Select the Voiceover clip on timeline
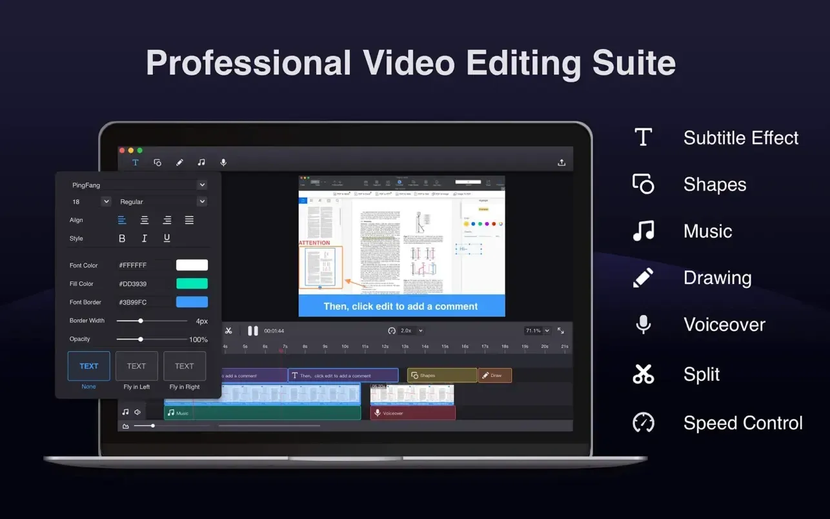 click(413, 413)
